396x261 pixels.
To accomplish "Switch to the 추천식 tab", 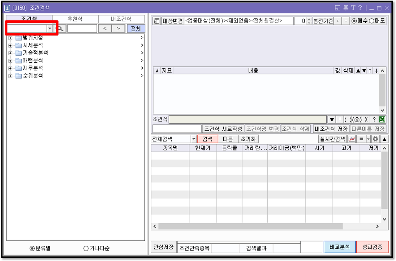I will 75,19.
